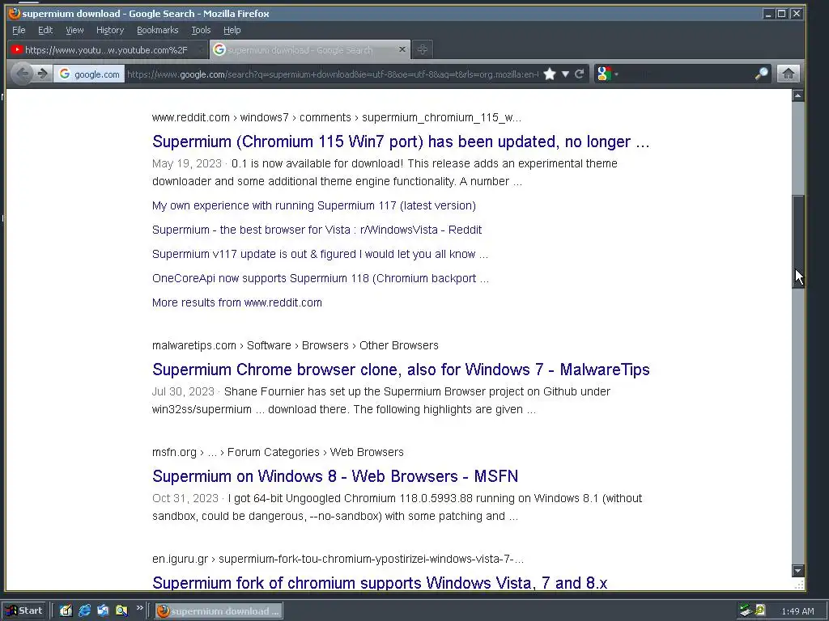Viewport: 829px width, 621px height.
Task: Open a new tab with the plus button
Action: coord(422,49)
